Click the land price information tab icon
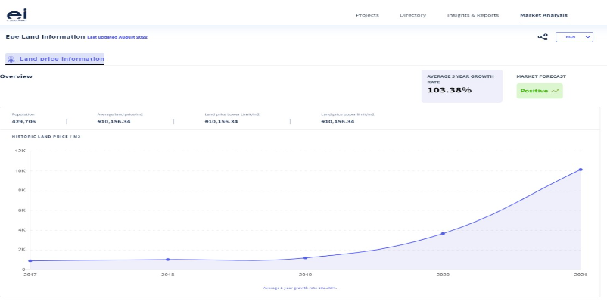 [x=12, y=58]
